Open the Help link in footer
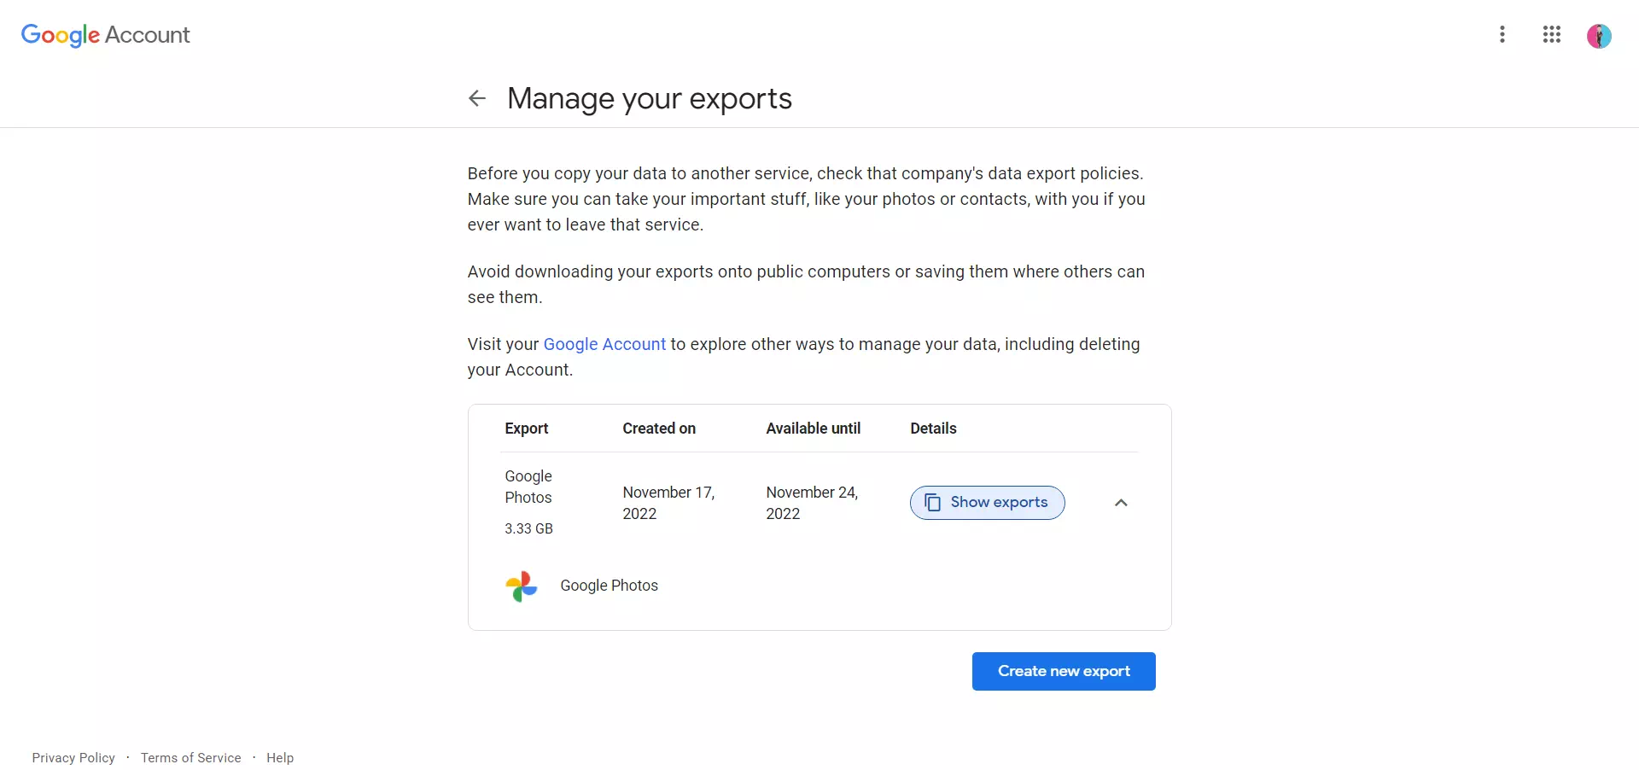This screenshot has height=770, width=1639. point(280,758)
